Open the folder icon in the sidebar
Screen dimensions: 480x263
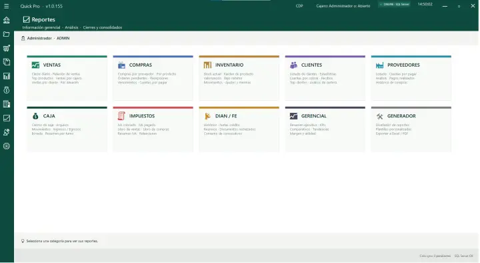click(x=7, y=34)
